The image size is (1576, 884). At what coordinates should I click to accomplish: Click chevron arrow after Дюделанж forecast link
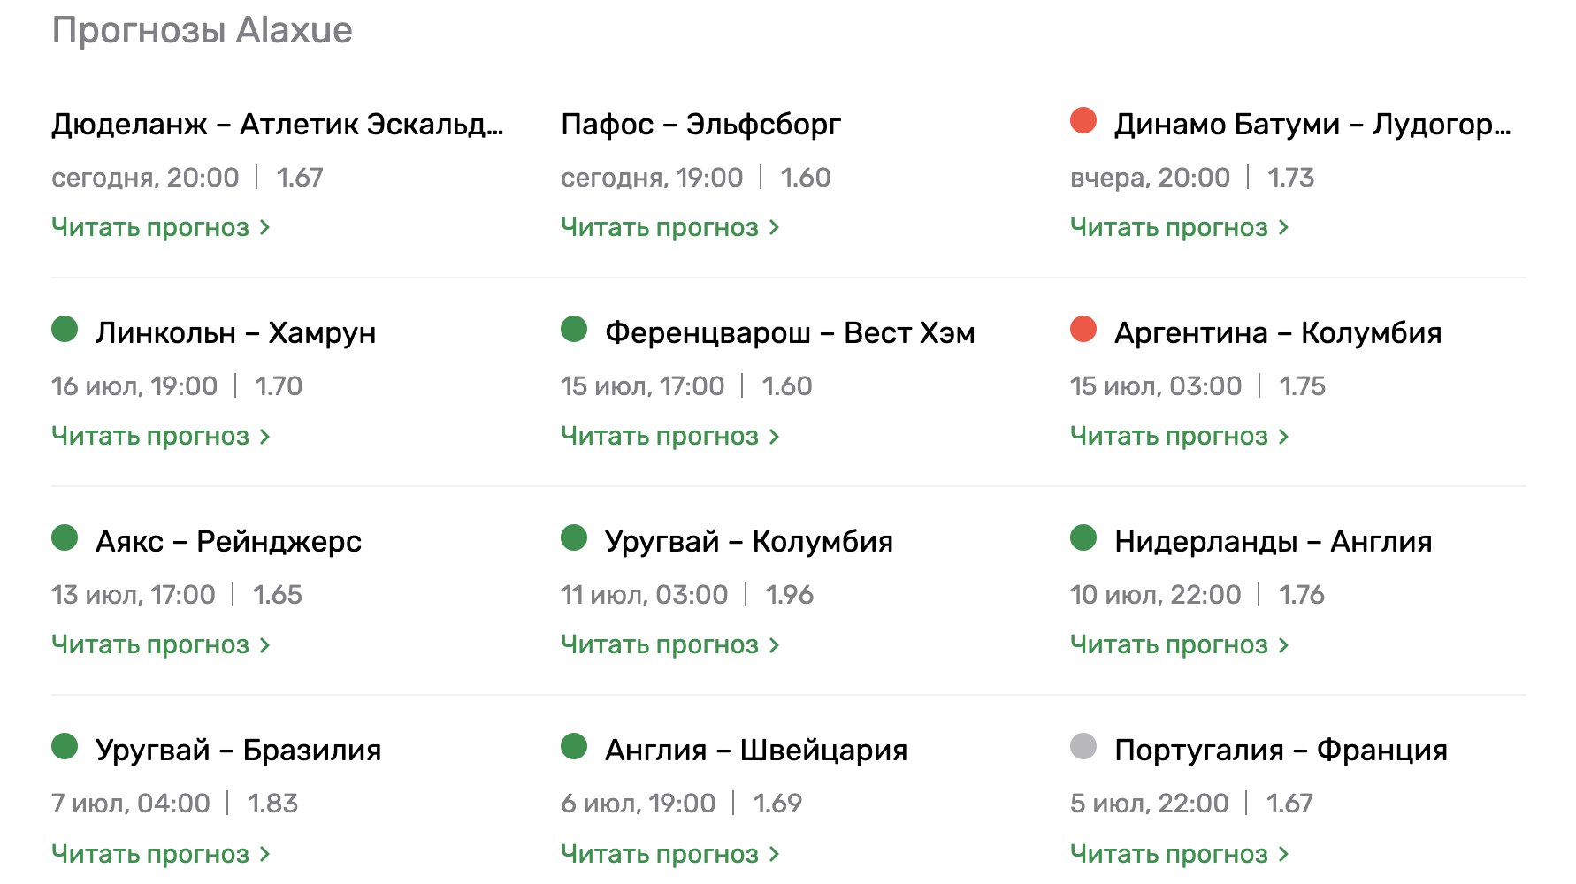tap(264, 228)
